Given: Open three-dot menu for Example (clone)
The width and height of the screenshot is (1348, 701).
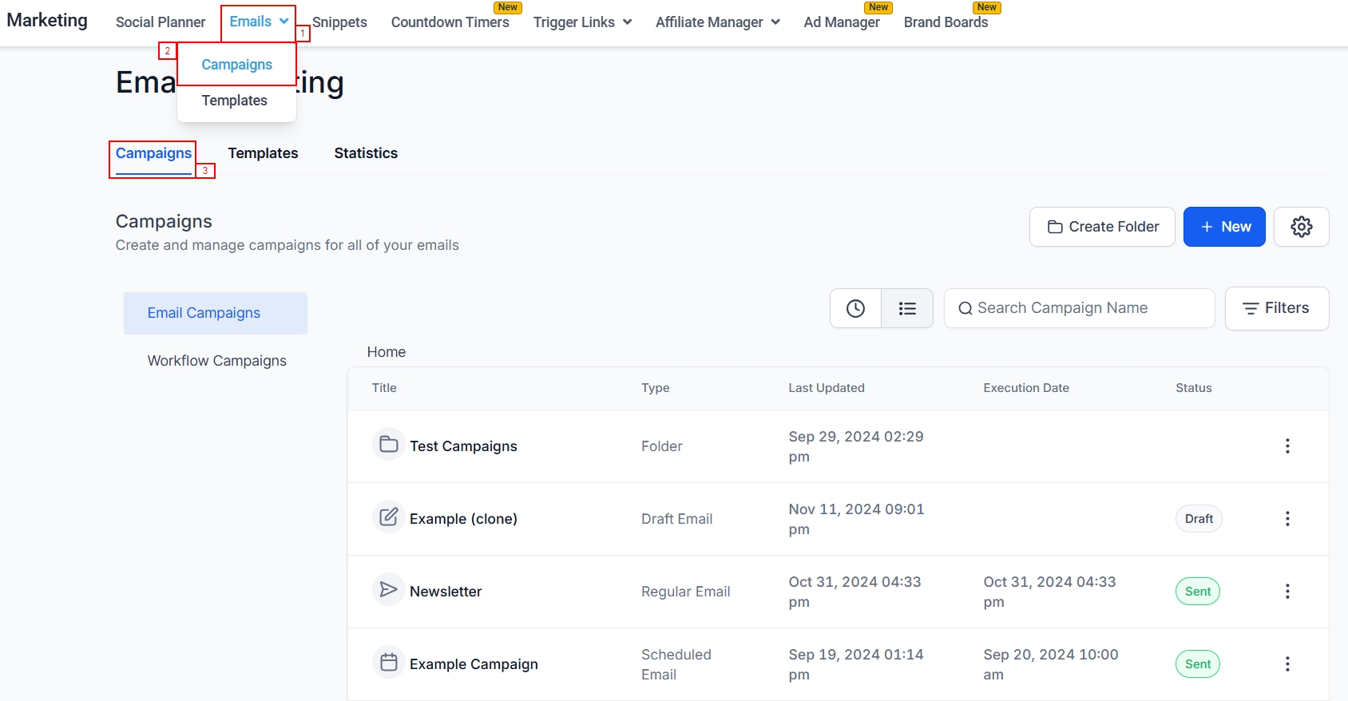Looking at the screenshot, I should click(x=1287, y=519).
